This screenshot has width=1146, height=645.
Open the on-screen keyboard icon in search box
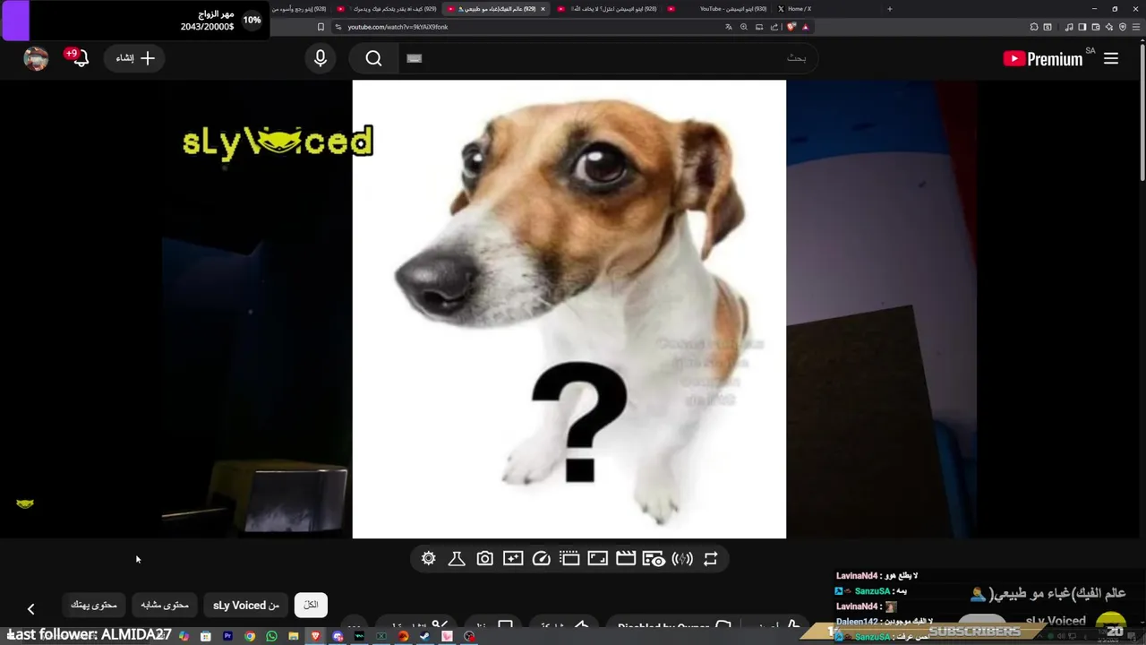coord(414,58)
